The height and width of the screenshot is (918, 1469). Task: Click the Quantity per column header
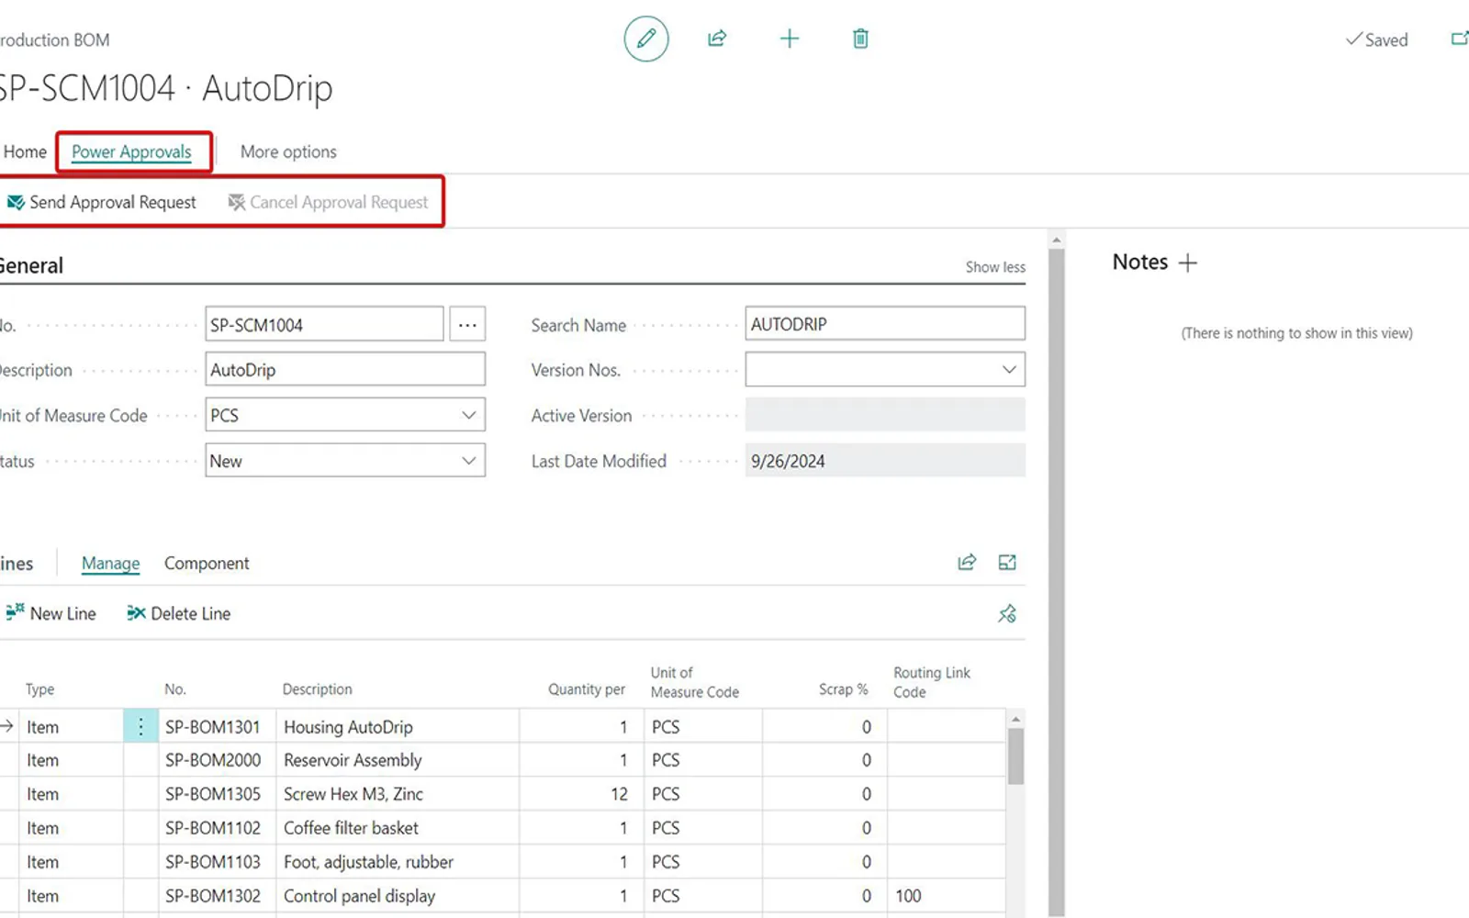coord(586,689)
